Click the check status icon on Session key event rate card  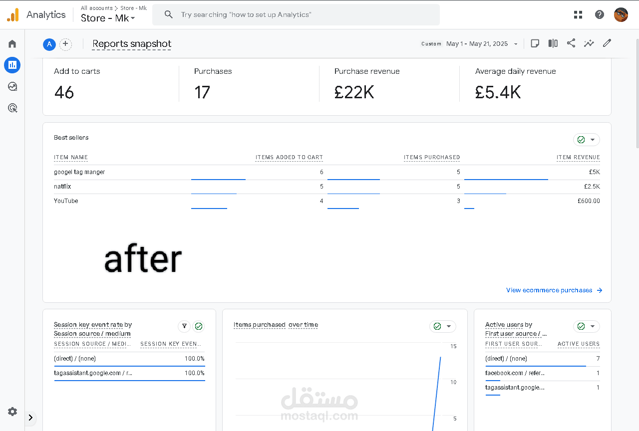click(199, 326)
